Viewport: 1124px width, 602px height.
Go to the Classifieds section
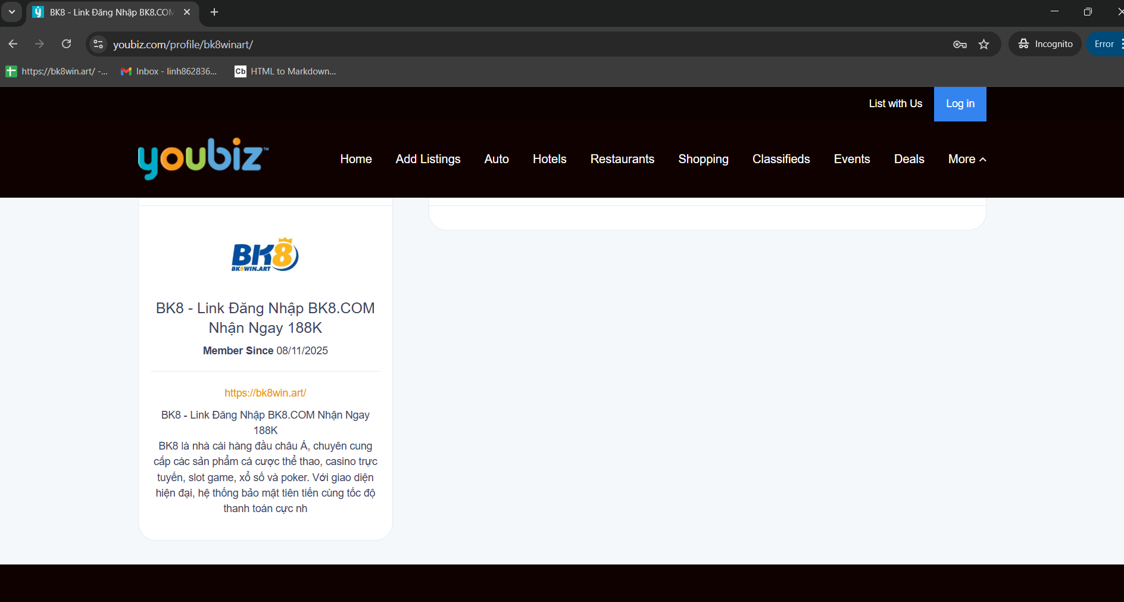point(780,159)
